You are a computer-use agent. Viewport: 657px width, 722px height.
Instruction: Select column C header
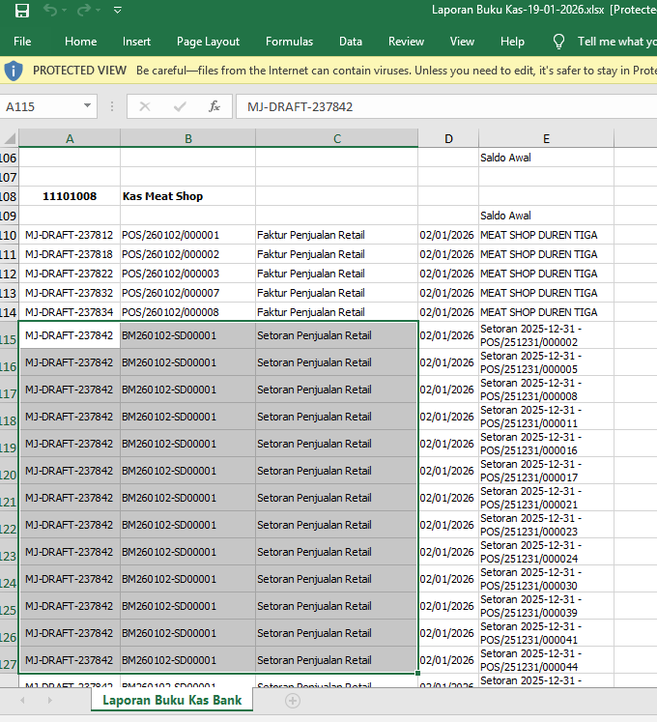337,138
